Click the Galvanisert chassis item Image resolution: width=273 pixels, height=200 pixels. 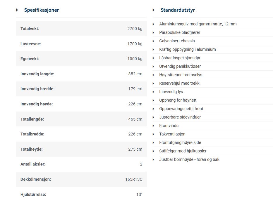[x=177, y=41]
